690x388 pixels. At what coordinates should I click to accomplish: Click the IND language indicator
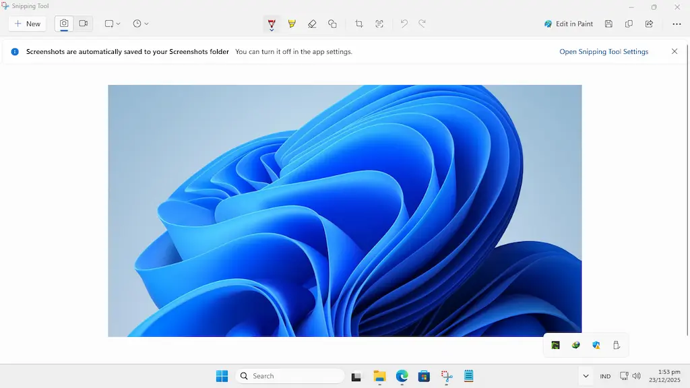605,376
